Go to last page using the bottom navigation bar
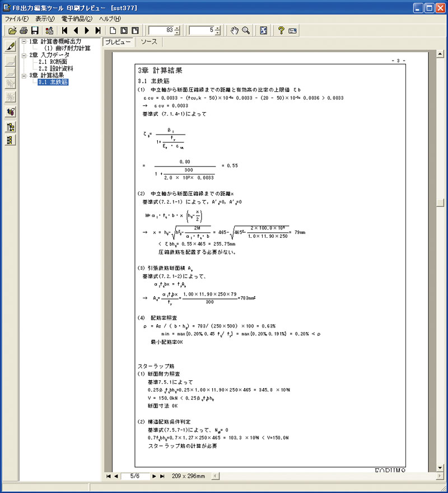Viewport: 448px width, 493px height. click(x=162, y=476)
